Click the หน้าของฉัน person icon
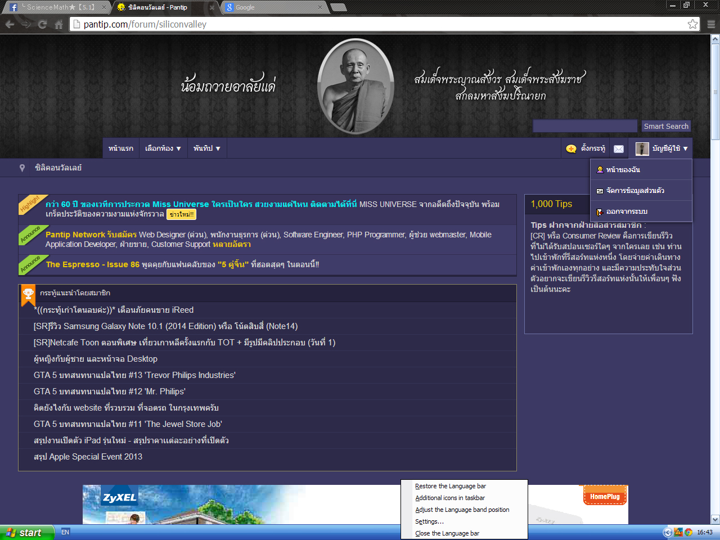 (x=600, y=169)
